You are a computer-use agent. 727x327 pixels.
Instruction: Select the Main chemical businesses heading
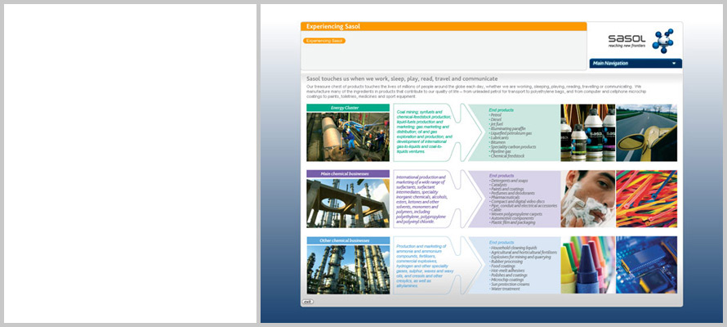[348, 174]
